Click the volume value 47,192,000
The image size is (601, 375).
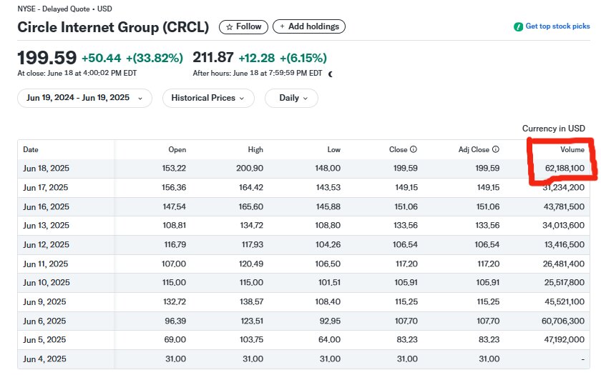565,339
